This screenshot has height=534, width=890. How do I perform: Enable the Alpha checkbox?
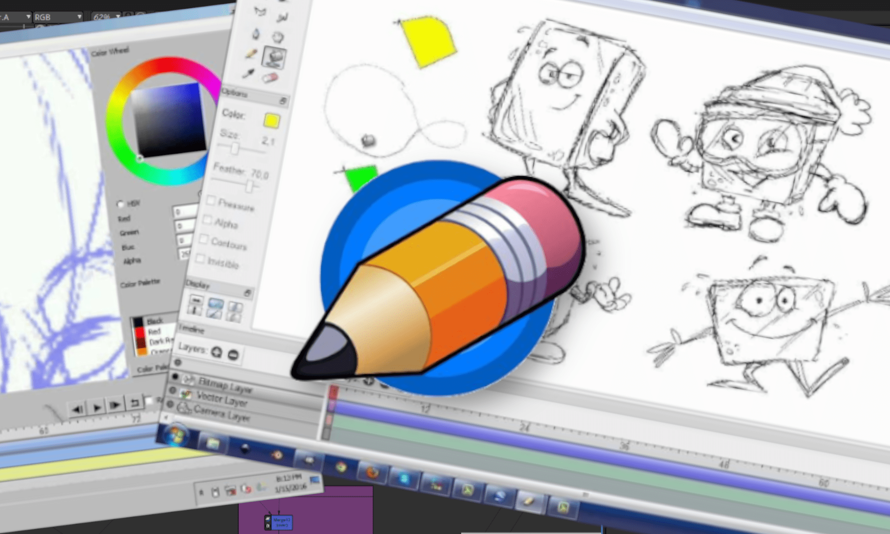207,219
